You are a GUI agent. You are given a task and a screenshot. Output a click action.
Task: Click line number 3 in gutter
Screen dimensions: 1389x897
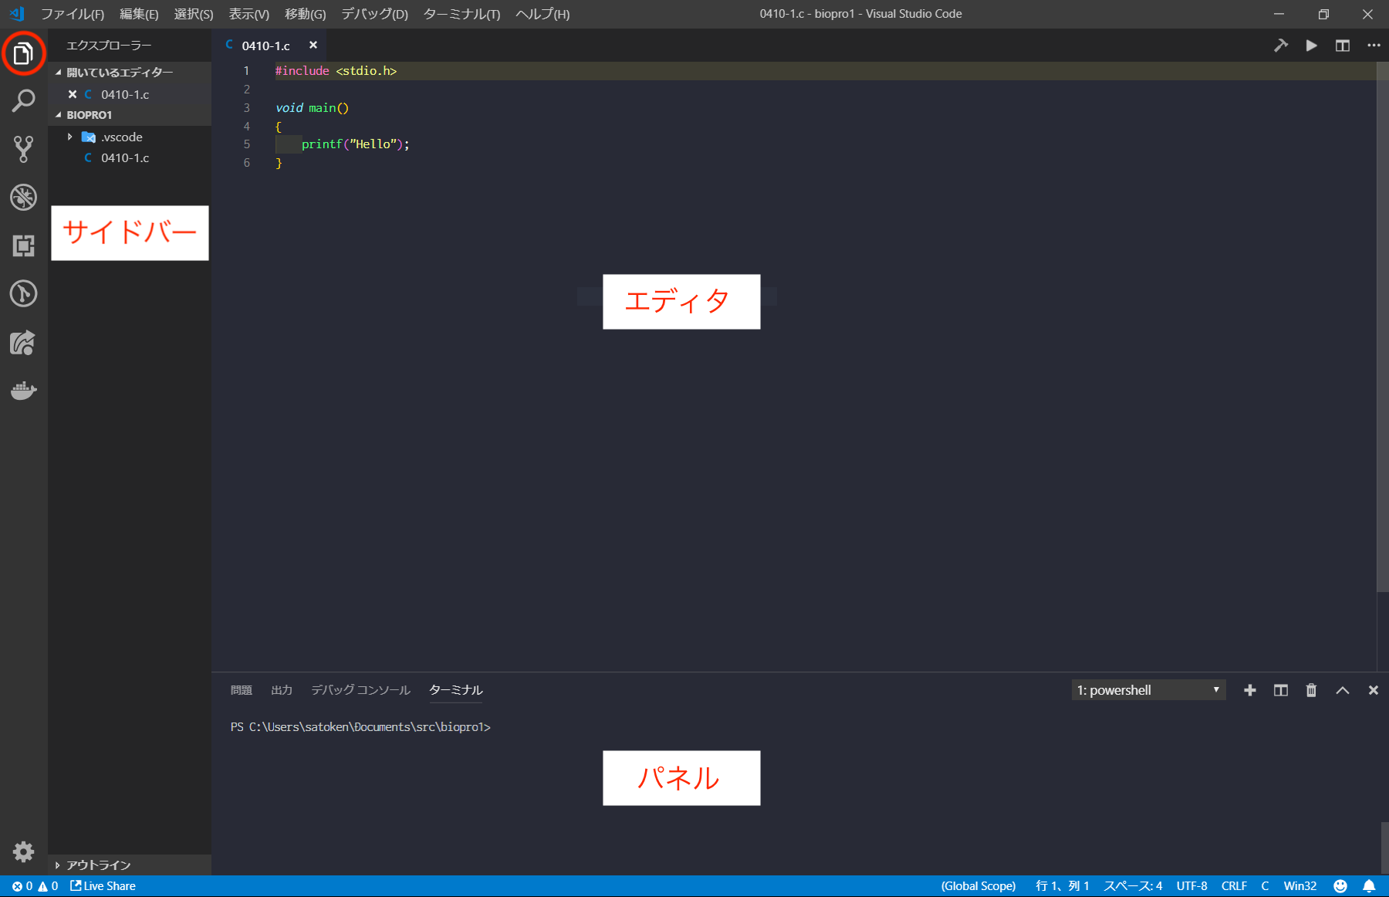(x=247, y=107)
